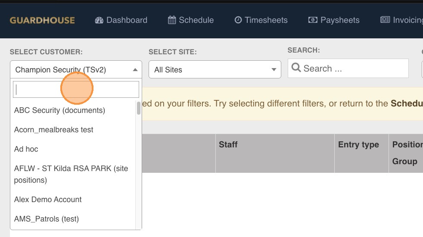Choose AMS_Patrols (test) customer

47,219
